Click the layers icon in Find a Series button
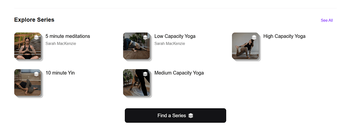This screenshot has width=344, height=136. pos(191,116)
